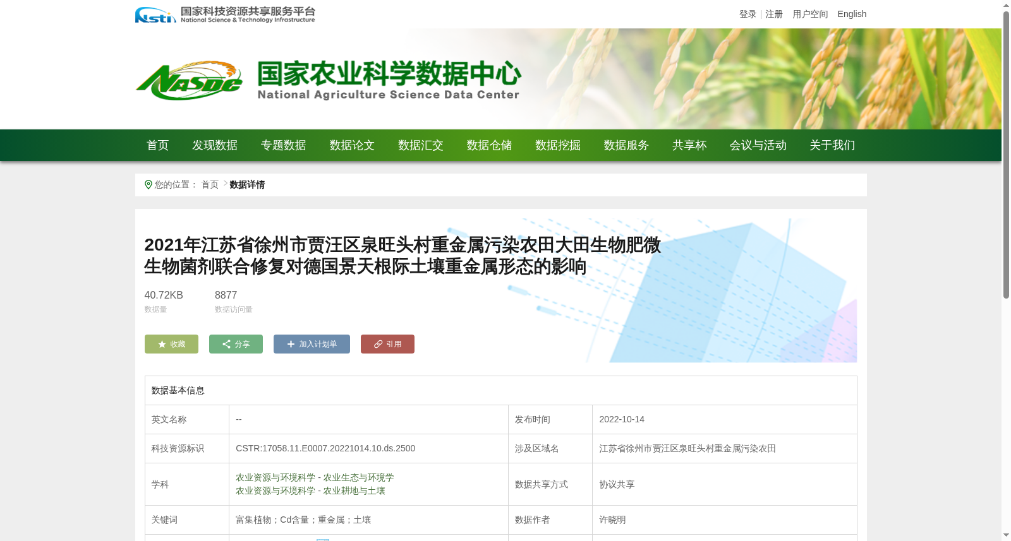Open the 数据论文 menu item
Screen dimensions: 1011x541
(352, 145)
